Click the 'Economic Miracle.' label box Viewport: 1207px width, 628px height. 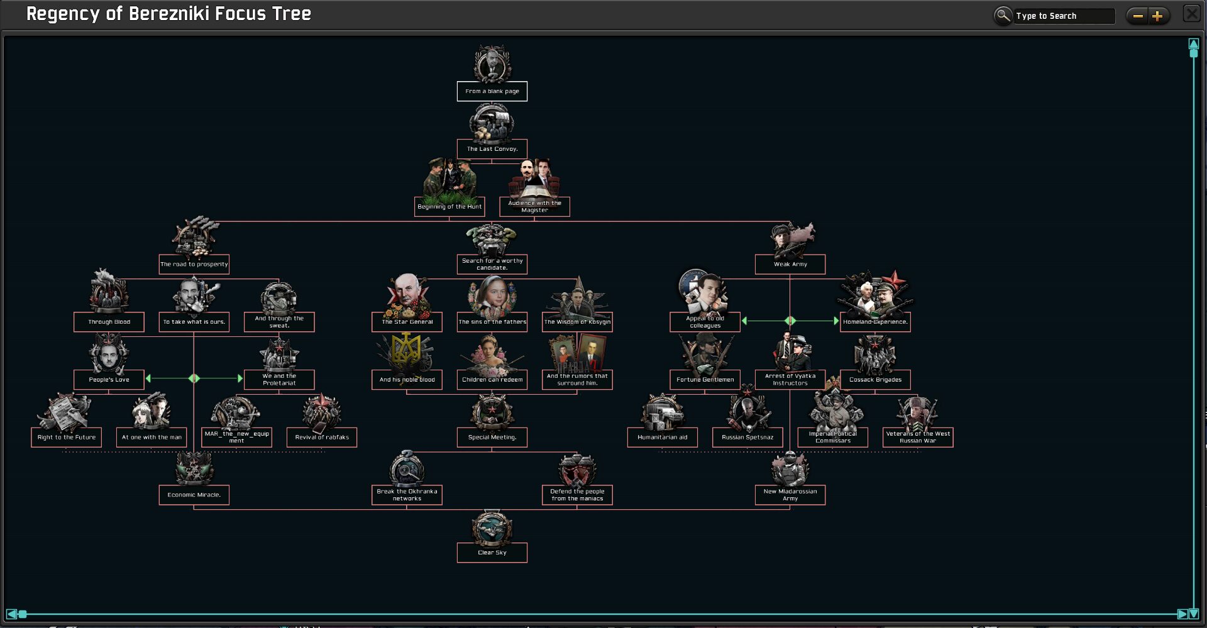tap(194, 495)
